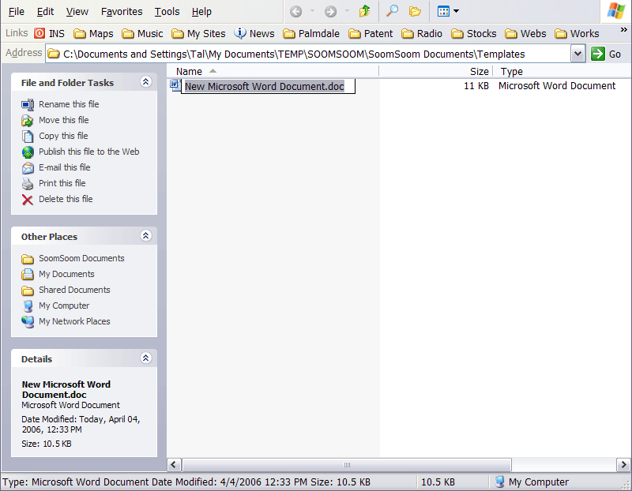The width and height of the screenshot is (632, 491).
Task: Sort by the Name column header
Action: pos(273,71)
